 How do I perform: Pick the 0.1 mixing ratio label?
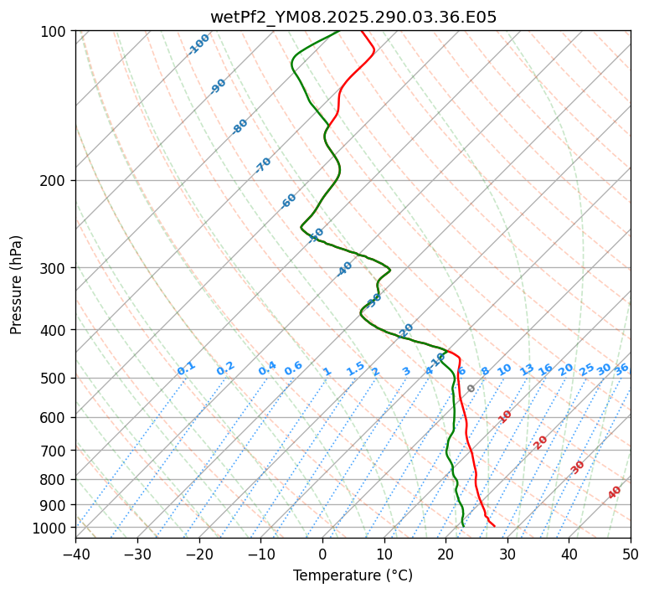186,369
